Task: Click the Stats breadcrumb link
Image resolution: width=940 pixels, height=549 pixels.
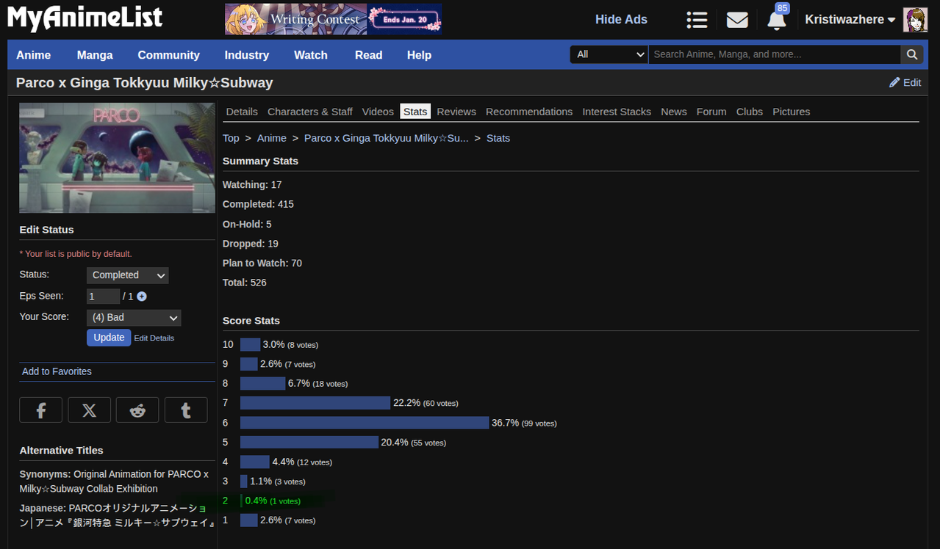Action: [x=498, y=138]
